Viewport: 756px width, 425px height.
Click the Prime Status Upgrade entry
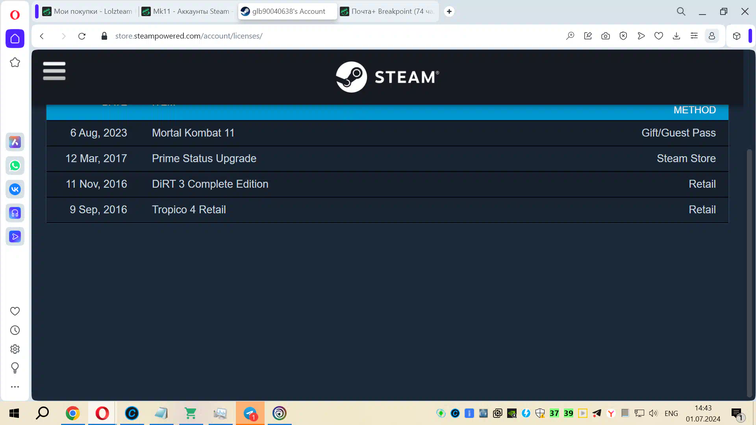tap(204, 159)
